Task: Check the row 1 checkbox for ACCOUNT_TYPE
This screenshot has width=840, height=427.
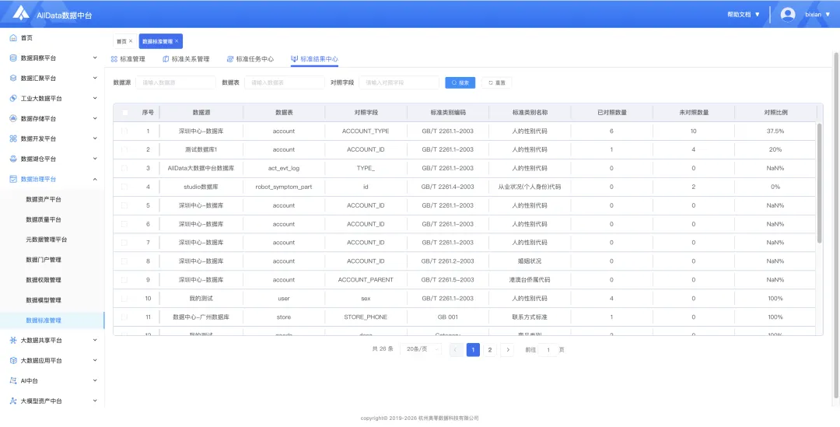Action: tap(124, 131)
